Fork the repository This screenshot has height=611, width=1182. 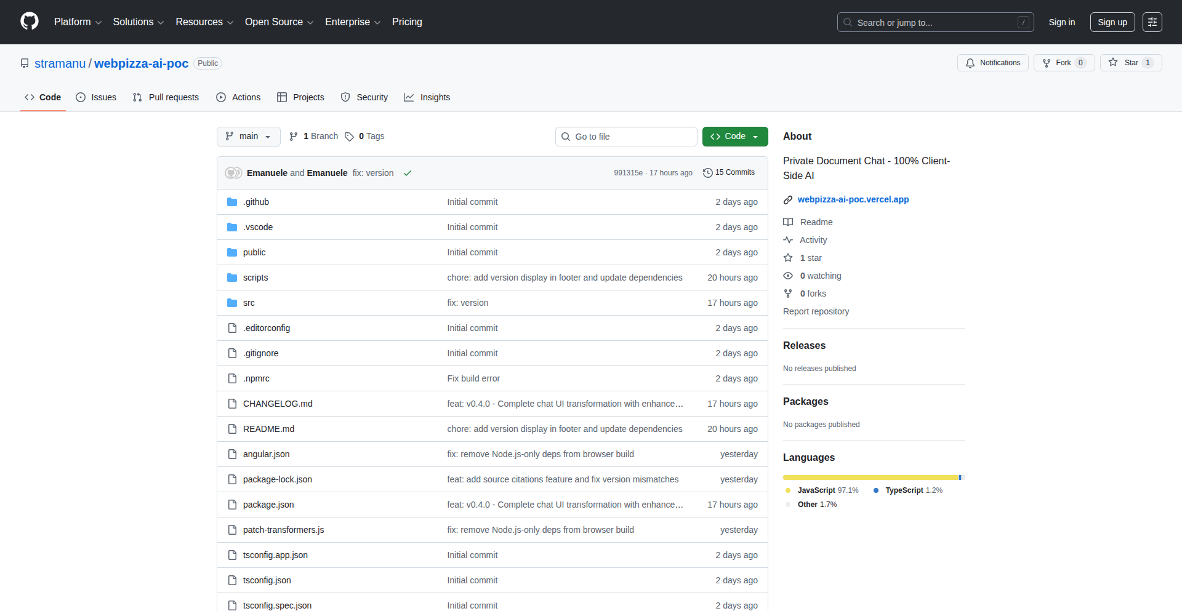1063,62
